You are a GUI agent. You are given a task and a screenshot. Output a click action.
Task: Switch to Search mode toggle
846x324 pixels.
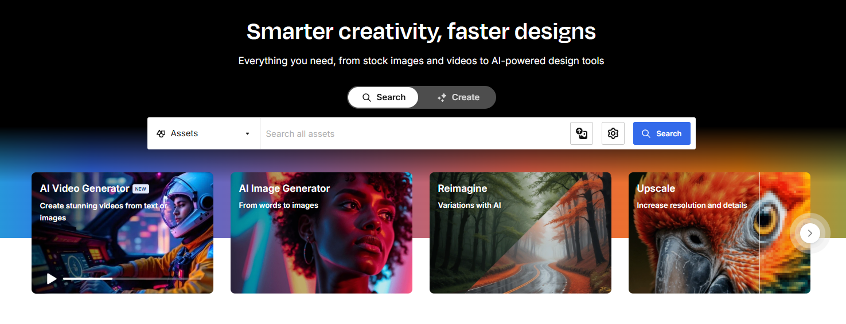pyautogui.click(x=384, y=97)
